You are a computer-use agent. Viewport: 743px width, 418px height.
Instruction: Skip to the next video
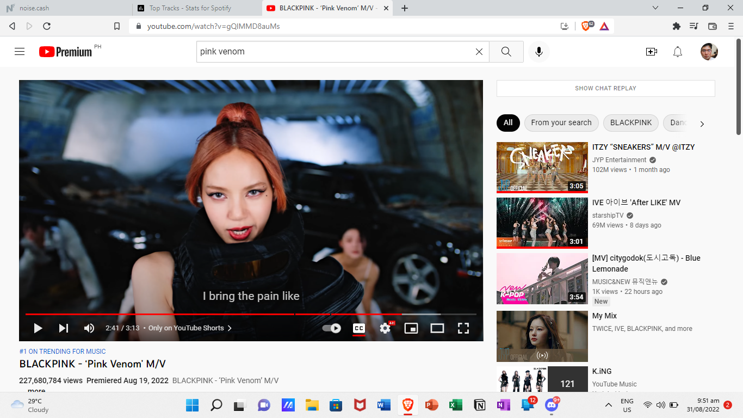(64, 328)
